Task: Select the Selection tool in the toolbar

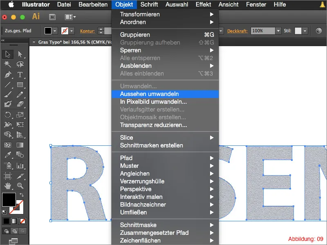Action: [7, 53]
